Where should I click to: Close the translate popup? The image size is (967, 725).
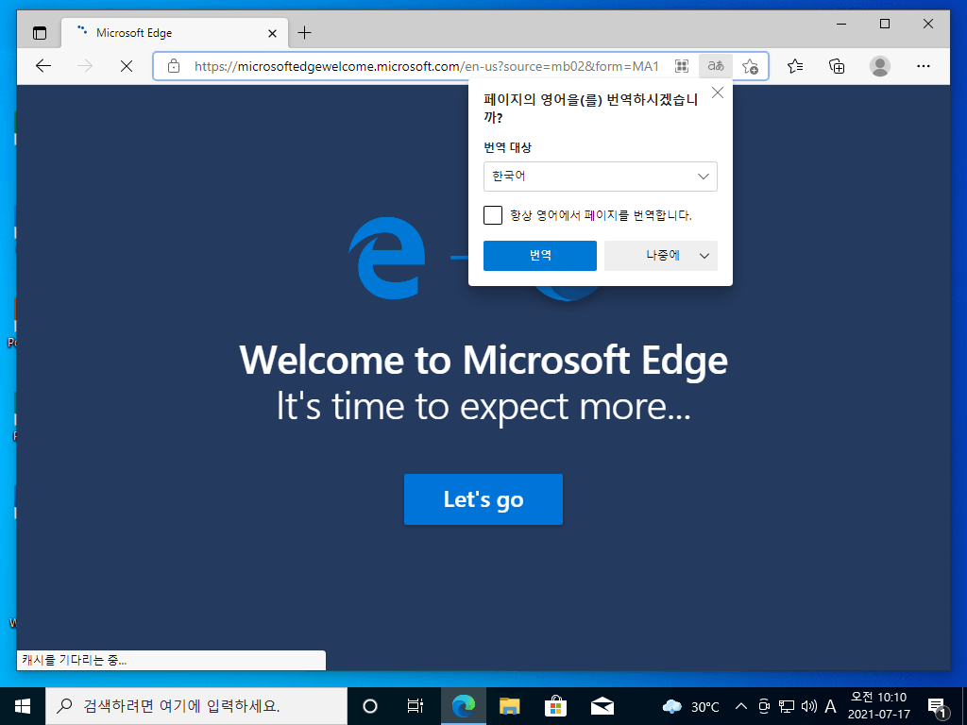[718, 93]
